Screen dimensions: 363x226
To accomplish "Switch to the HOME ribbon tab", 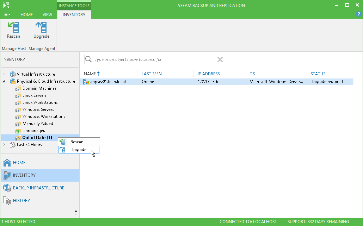I will 27,14.
